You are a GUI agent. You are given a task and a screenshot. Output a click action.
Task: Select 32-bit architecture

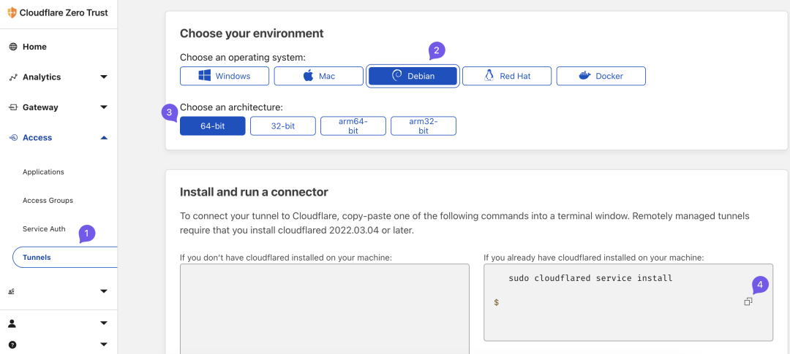point(282,126)
